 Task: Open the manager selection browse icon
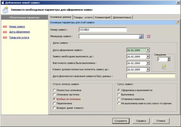pyautogui.click(x=141, y=37)
